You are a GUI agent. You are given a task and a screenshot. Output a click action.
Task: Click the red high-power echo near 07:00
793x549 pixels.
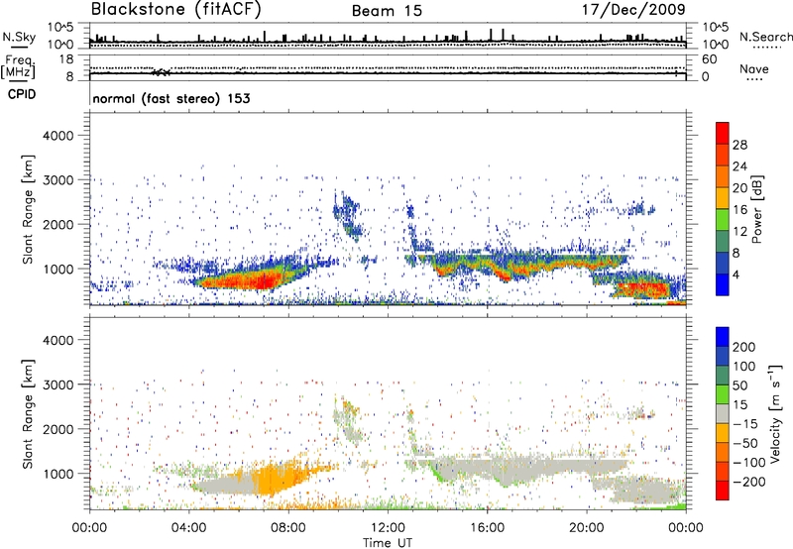(263, 280)
